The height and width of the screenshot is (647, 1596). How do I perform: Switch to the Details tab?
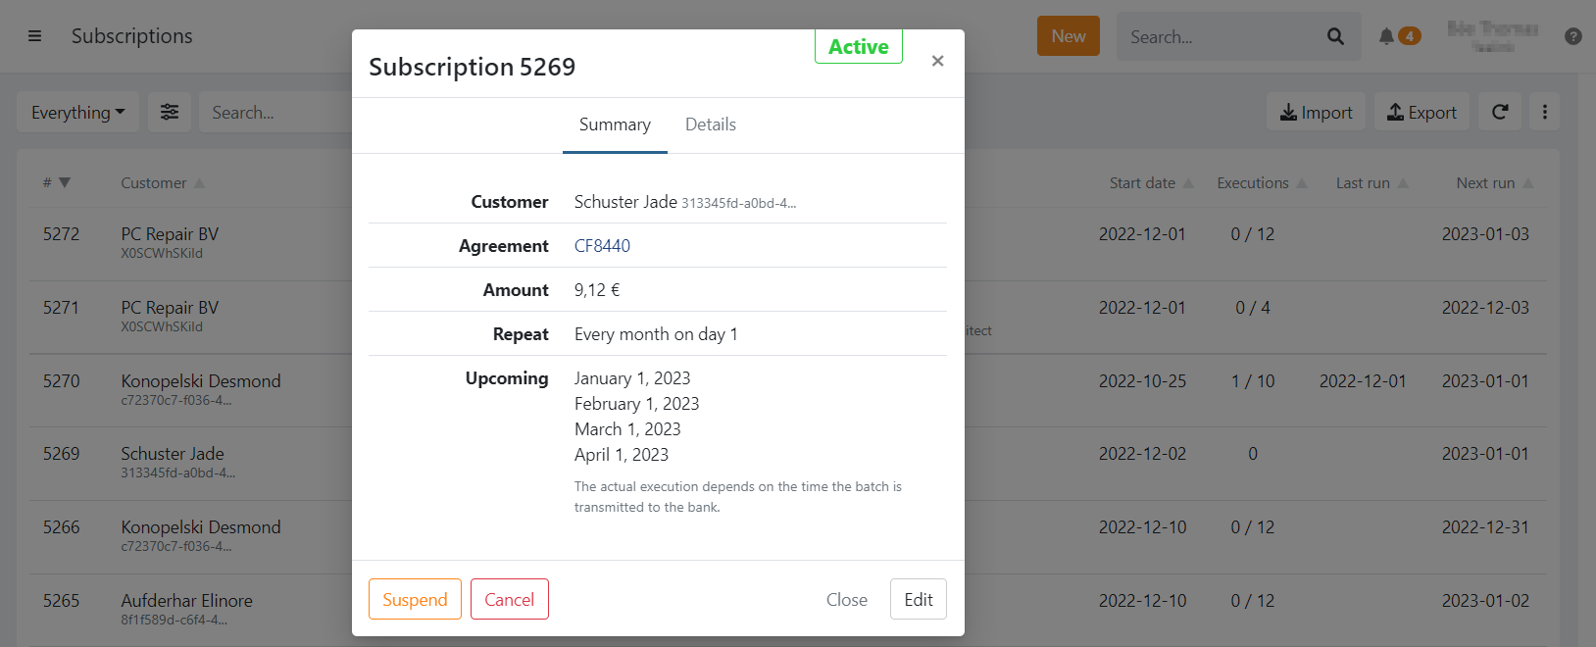(x=710, y=124)
